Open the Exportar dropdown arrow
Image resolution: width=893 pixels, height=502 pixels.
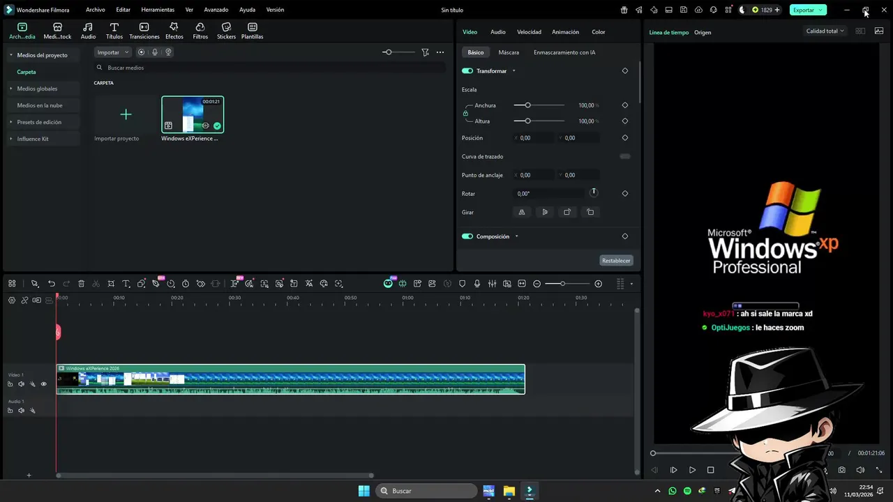point(821,10)
